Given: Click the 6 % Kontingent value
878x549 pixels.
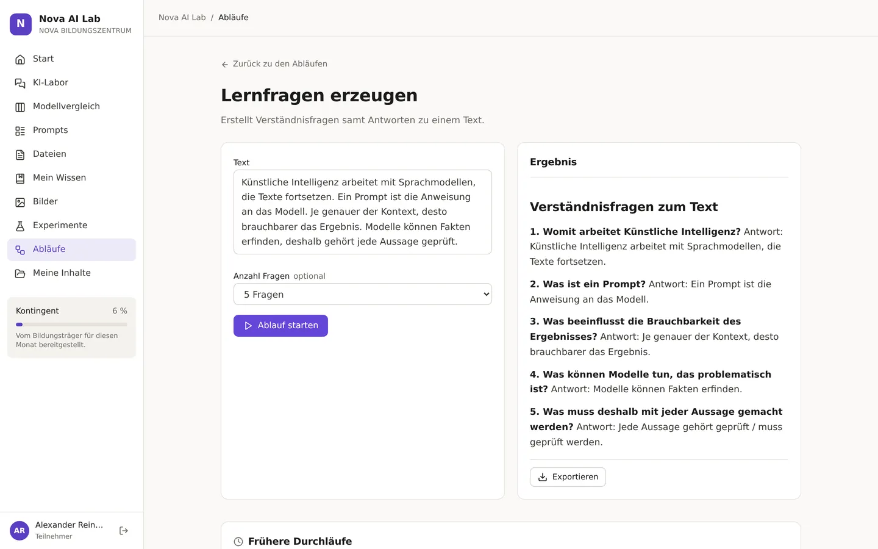Looking at the screenshot, I should tap(120, 311).
